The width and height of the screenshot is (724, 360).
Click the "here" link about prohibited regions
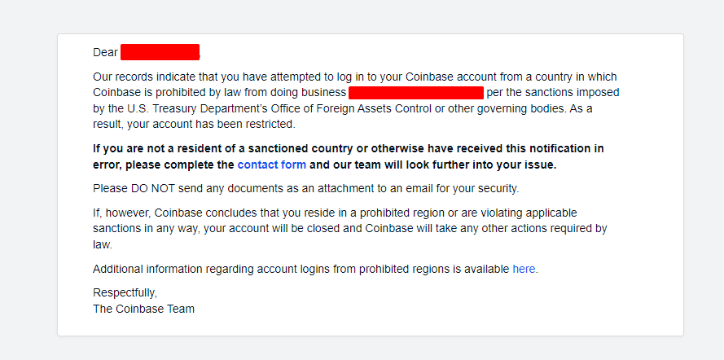[x=524, y=269]
